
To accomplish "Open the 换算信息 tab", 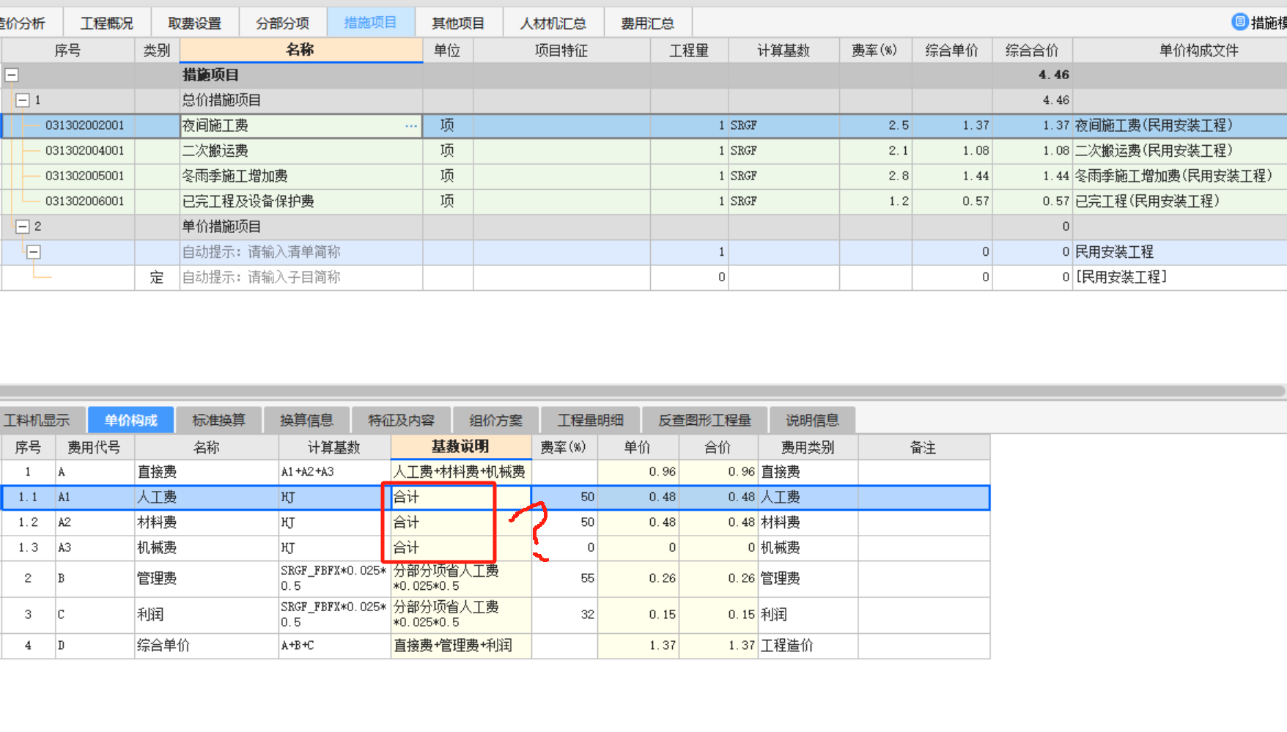I will pyautogui.click(x=307, y=421).
